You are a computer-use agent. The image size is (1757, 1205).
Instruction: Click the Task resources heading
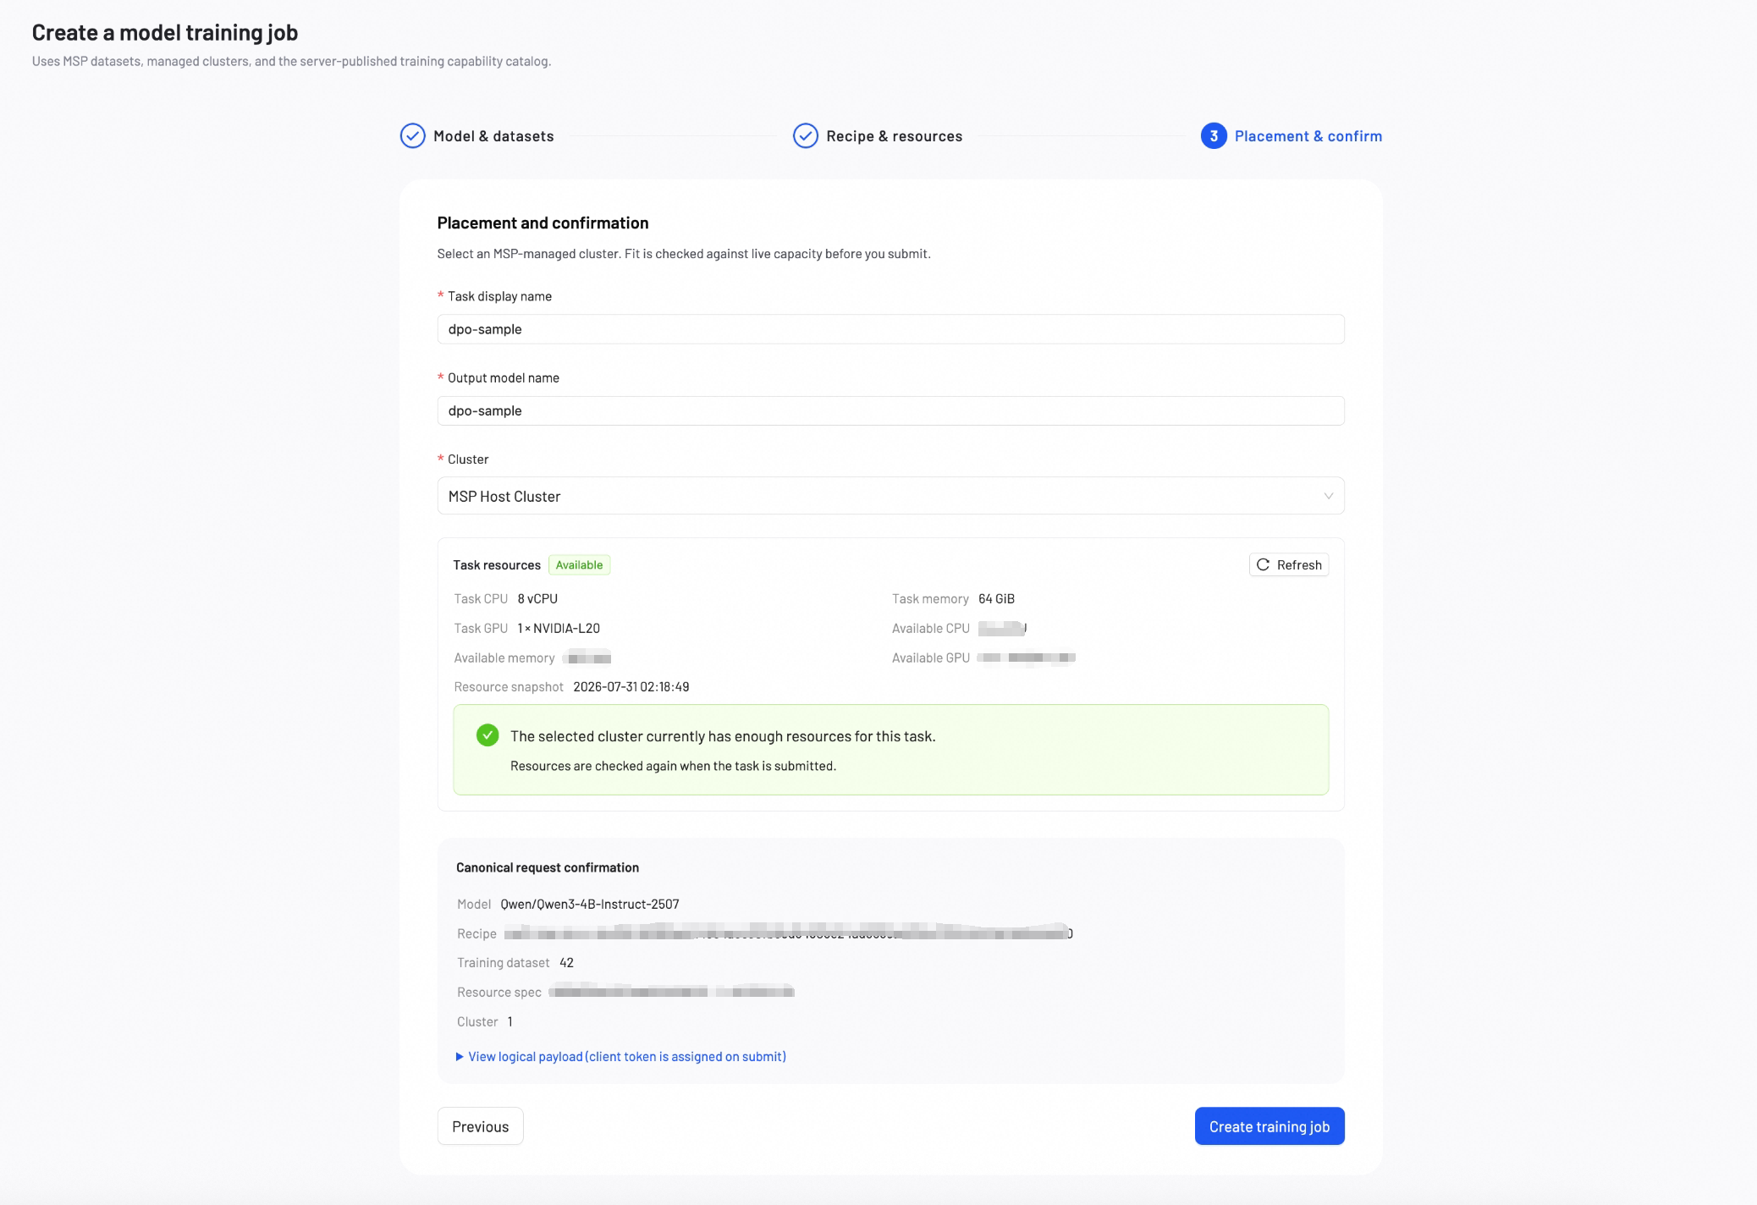click(x=496, y=564)
